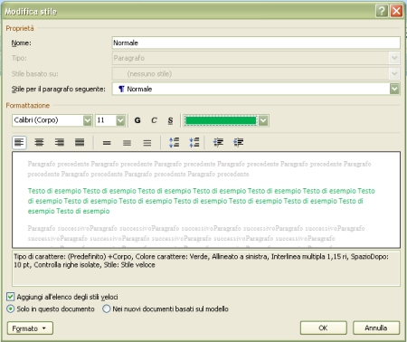Justify the paragraph text
Screen dimensions: 407x342
click(x=80, y=142)
